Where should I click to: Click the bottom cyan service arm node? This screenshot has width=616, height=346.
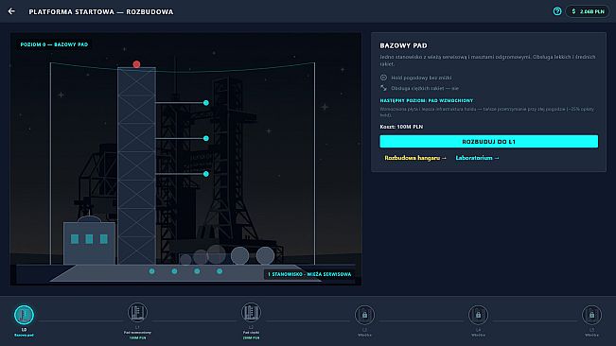click(206, 174)
